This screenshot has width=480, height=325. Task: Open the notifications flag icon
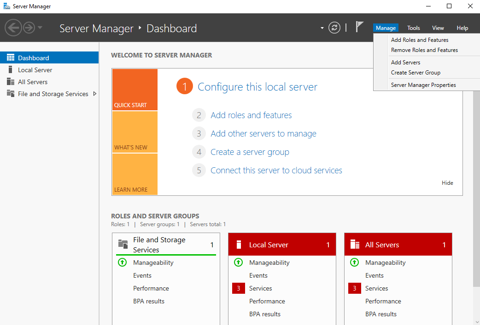coord(359,27)
